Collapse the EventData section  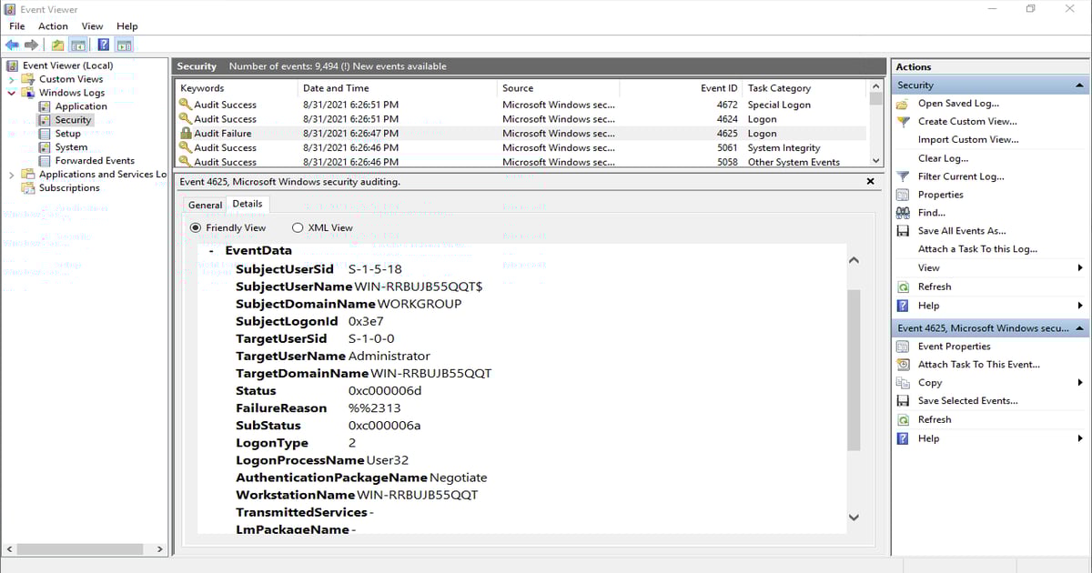[211, 250]
